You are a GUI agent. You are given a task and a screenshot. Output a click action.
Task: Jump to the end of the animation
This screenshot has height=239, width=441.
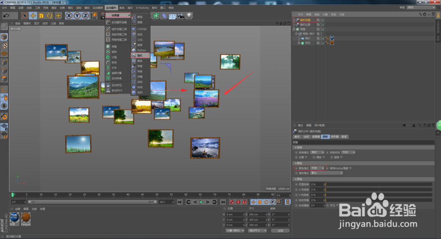223,202
